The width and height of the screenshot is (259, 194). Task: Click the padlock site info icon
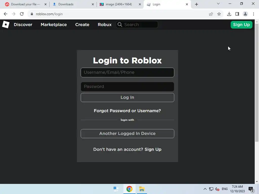pos(32,14)
